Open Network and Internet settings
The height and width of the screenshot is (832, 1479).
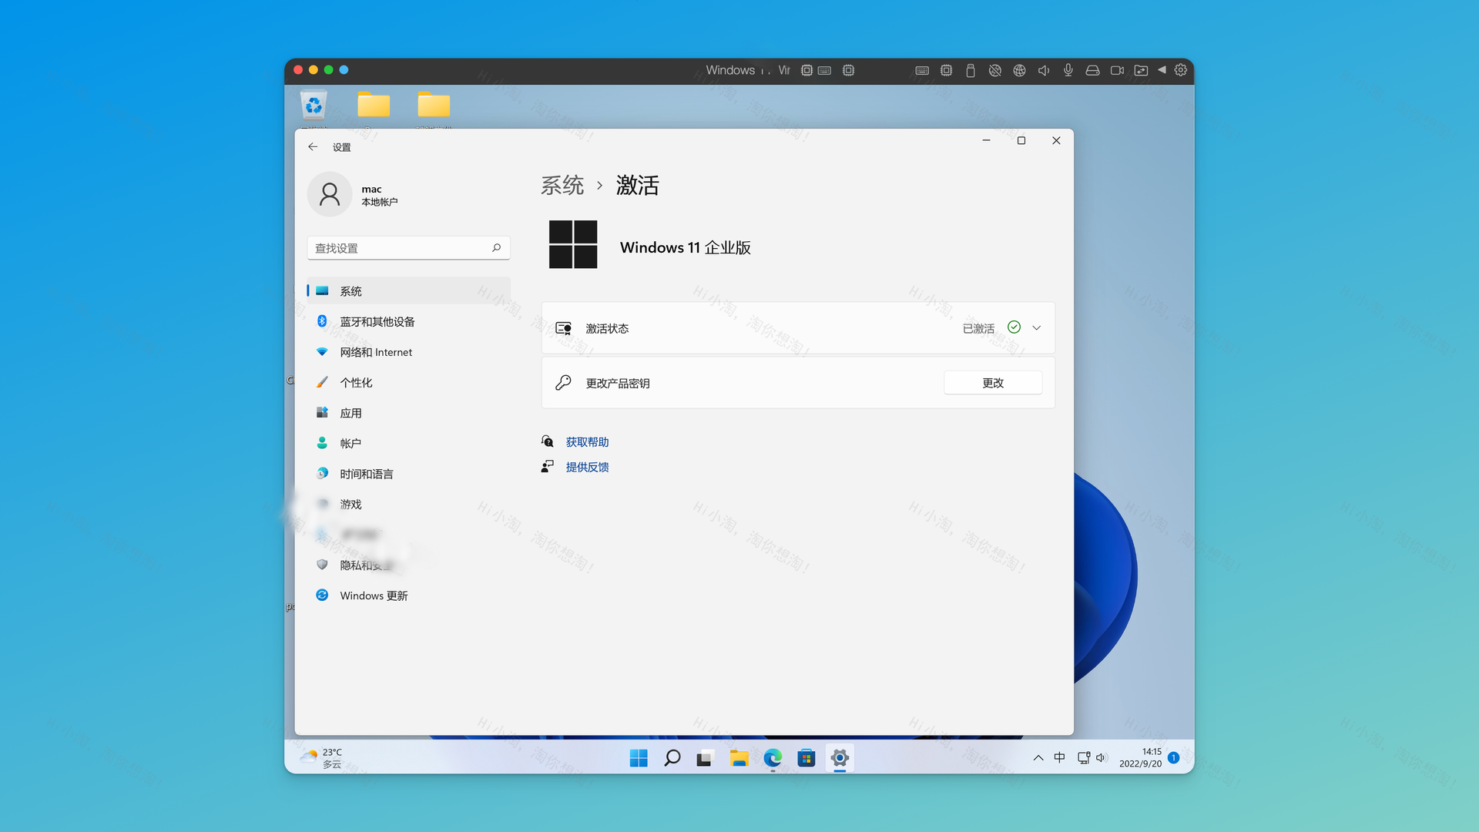point(408,352)
